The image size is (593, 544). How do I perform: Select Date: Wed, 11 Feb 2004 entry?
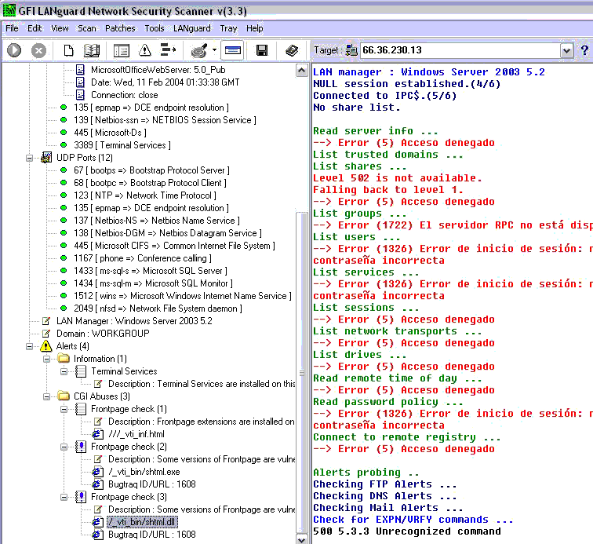(166, 82)
